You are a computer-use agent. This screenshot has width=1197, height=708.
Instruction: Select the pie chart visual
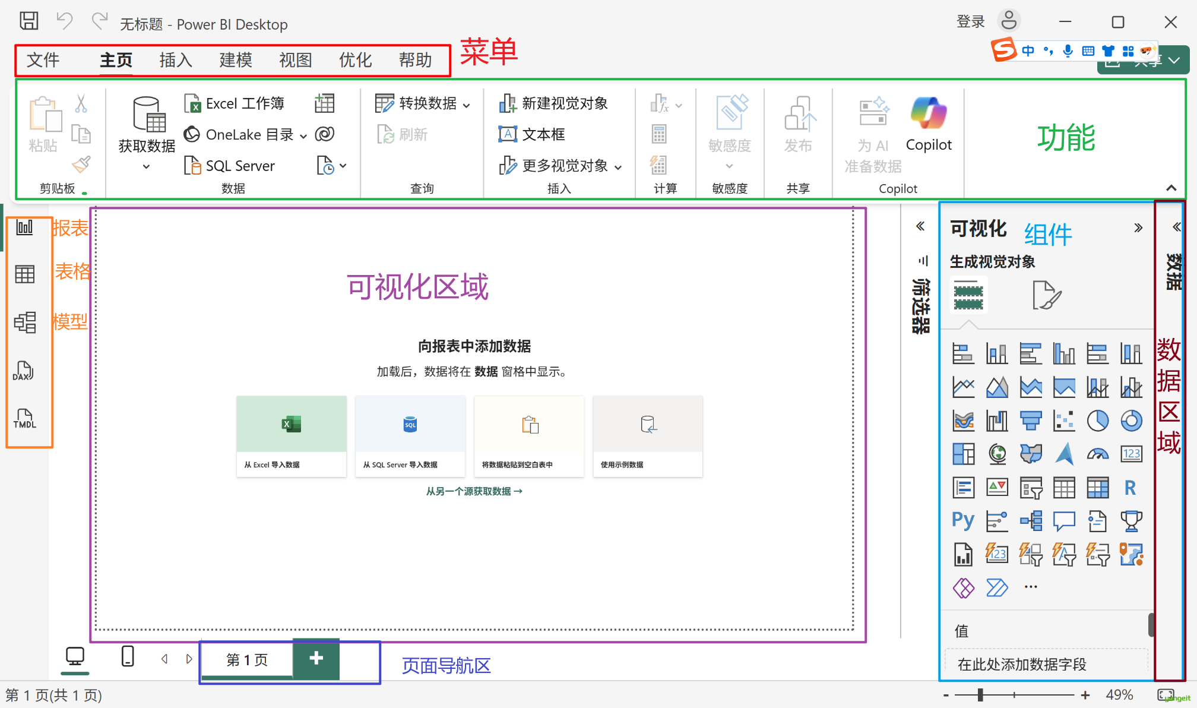click(1097, 421)
